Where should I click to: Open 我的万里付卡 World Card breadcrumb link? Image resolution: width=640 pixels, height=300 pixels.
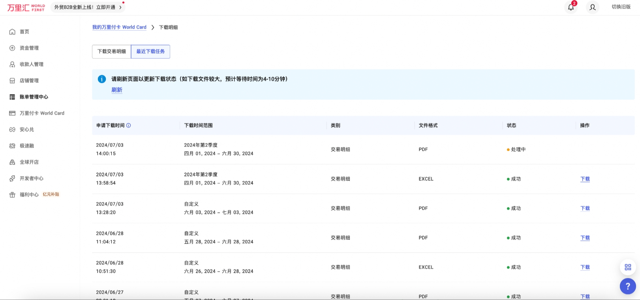[119, 27]
